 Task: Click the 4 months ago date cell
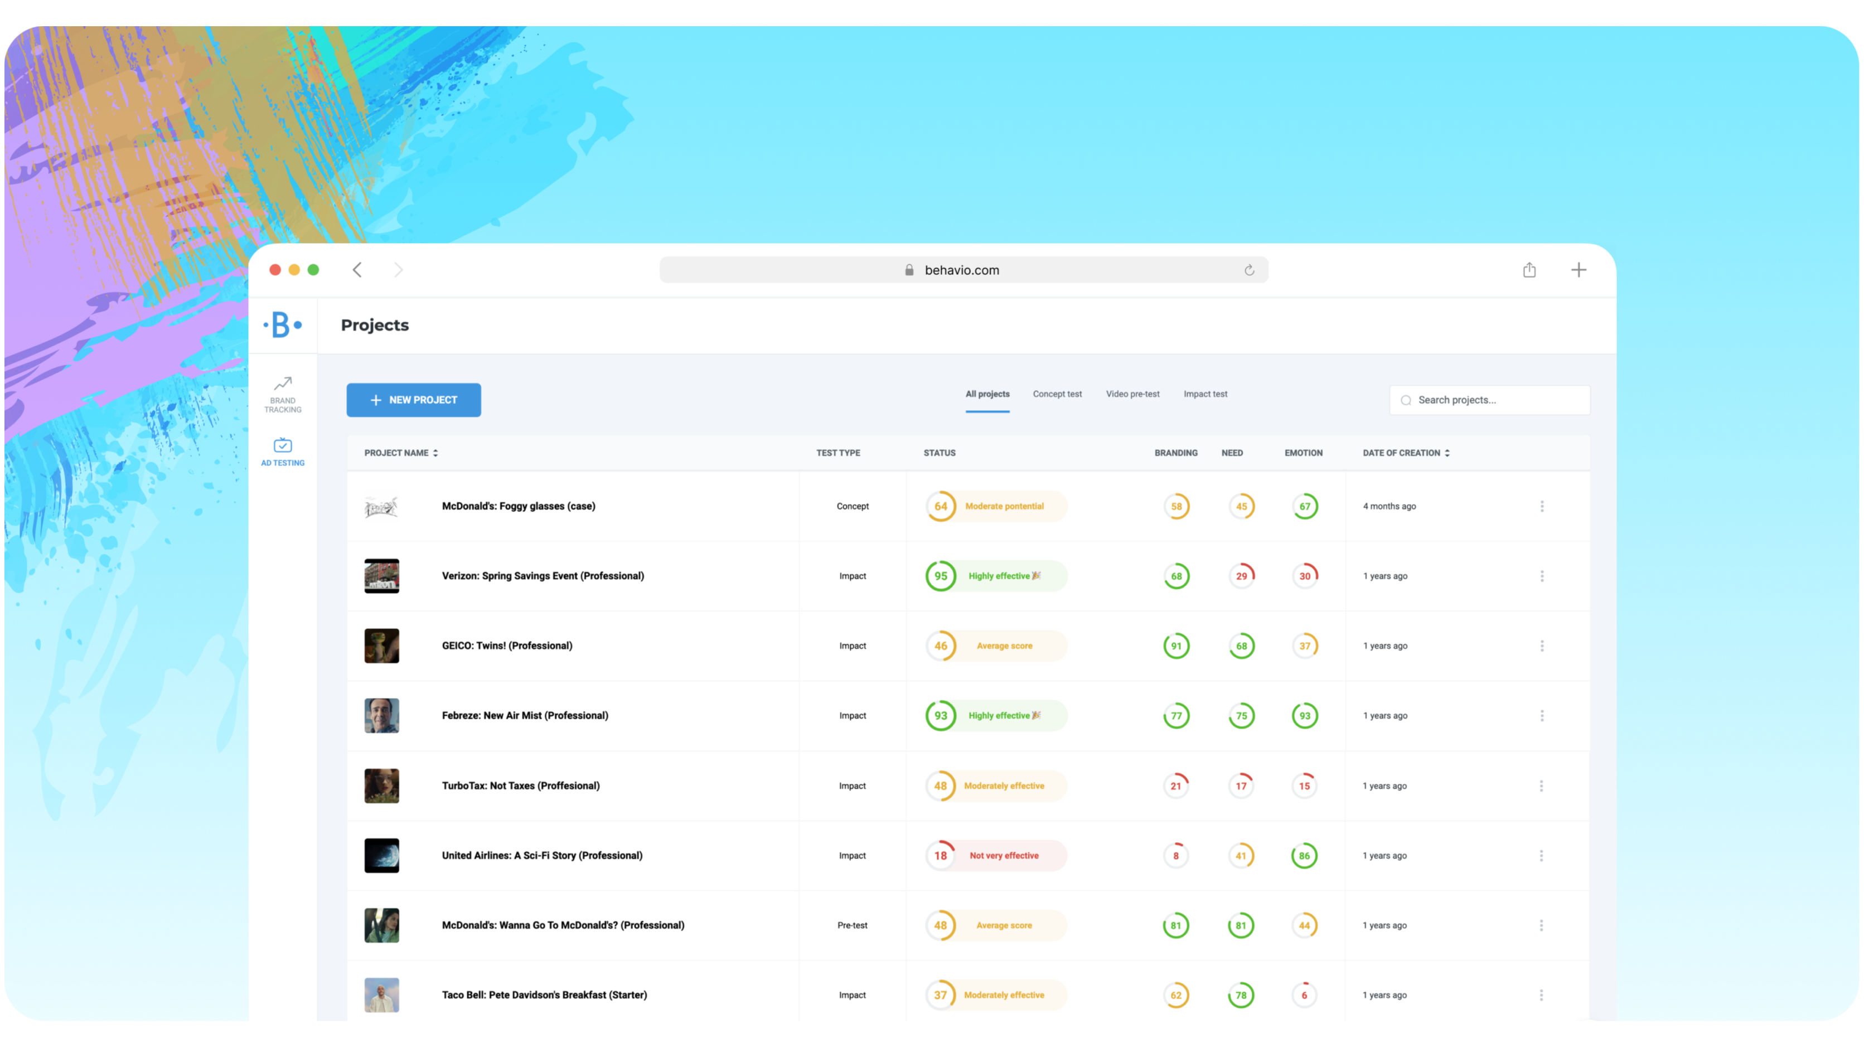pyautogui.click(x=1389, y=506)
